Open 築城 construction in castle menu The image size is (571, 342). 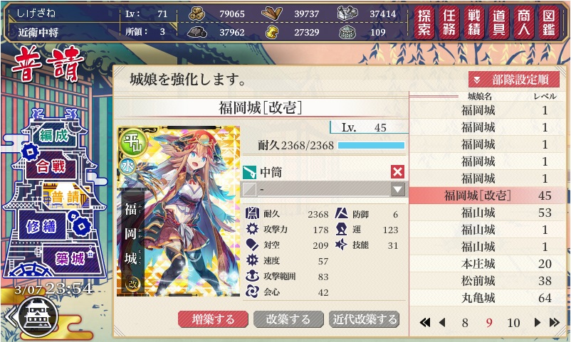coord(70,259)
